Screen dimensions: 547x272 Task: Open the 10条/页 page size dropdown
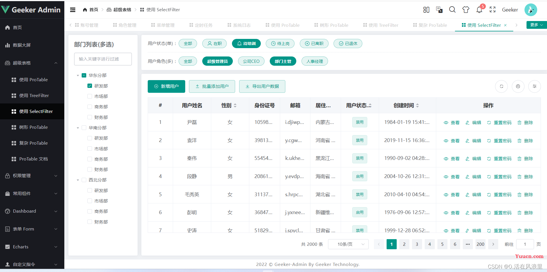tap(348, 244)
